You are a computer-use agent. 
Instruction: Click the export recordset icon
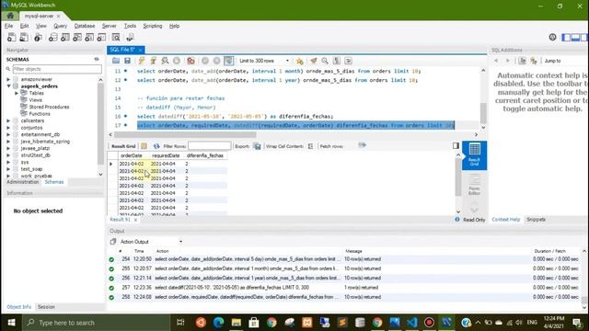click(x=258, y=146)
